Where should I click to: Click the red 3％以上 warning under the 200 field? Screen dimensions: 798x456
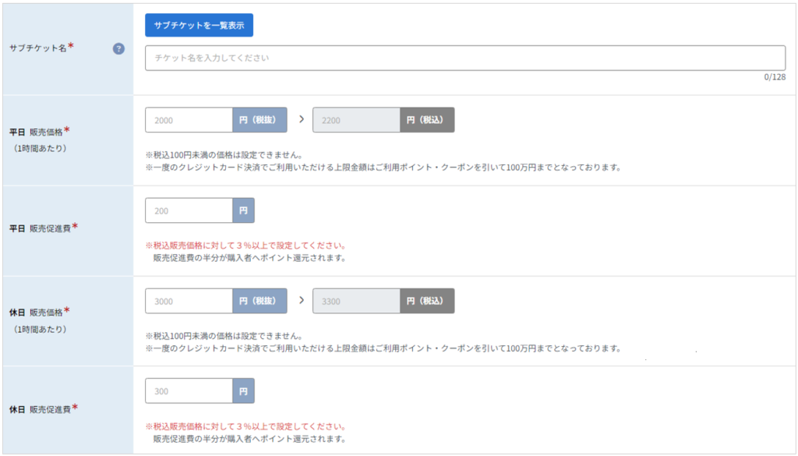245,246
